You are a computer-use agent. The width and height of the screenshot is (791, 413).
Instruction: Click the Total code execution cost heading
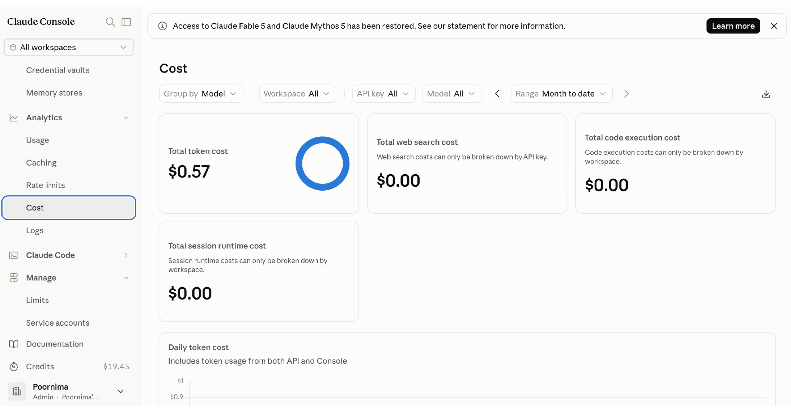(632, 138)
